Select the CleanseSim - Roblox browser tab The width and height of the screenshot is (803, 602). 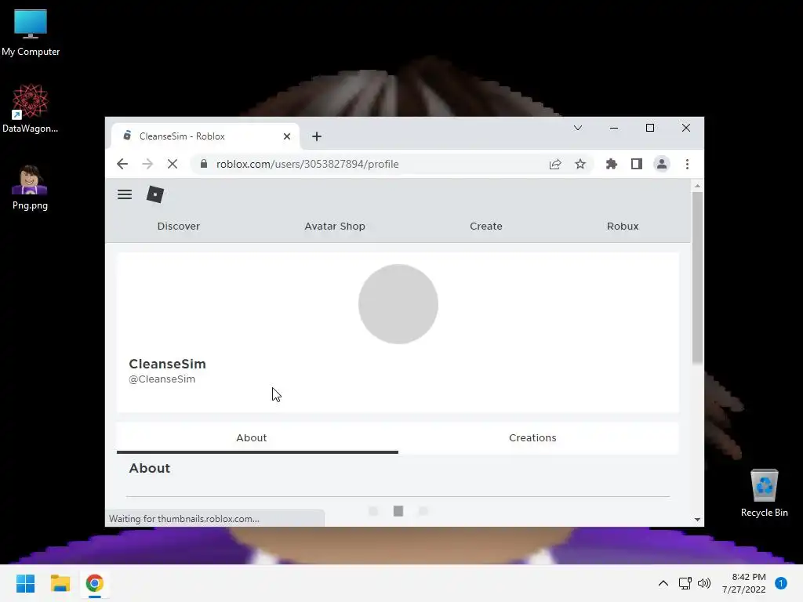(x=205, y=136)
